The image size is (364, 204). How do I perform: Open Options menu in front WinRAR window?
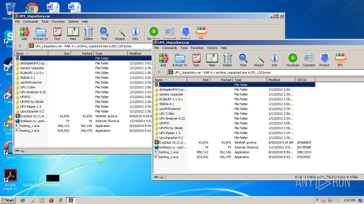click(212, 48)
